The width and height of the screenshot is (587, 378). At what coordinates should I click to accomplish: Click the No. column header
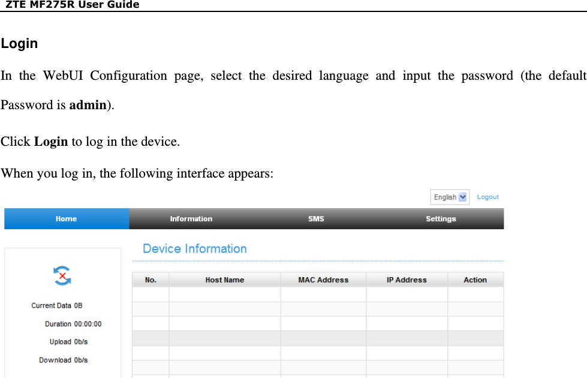coord(150,280)
